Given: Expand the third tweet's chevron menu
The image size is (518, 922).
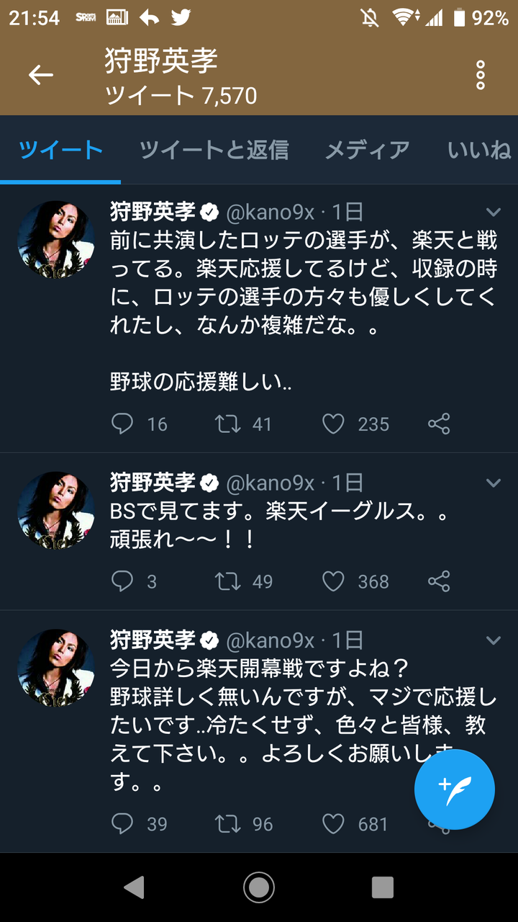Looking at the screenshot, I should [493, 640].
